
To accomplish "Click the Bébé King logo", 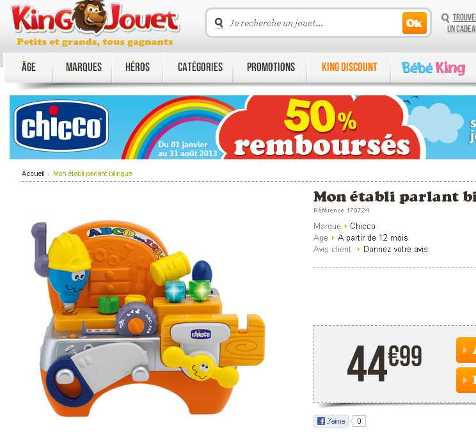I will tap(433, 67).
